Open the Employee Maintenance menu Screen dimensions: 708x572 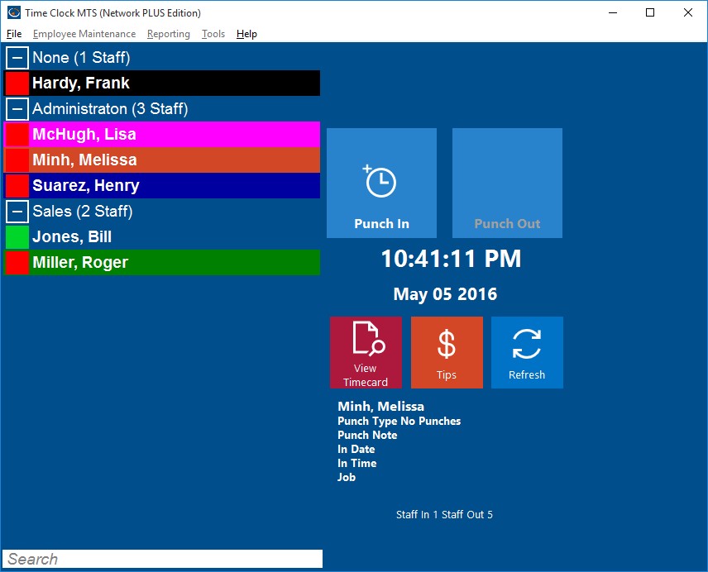84,34
